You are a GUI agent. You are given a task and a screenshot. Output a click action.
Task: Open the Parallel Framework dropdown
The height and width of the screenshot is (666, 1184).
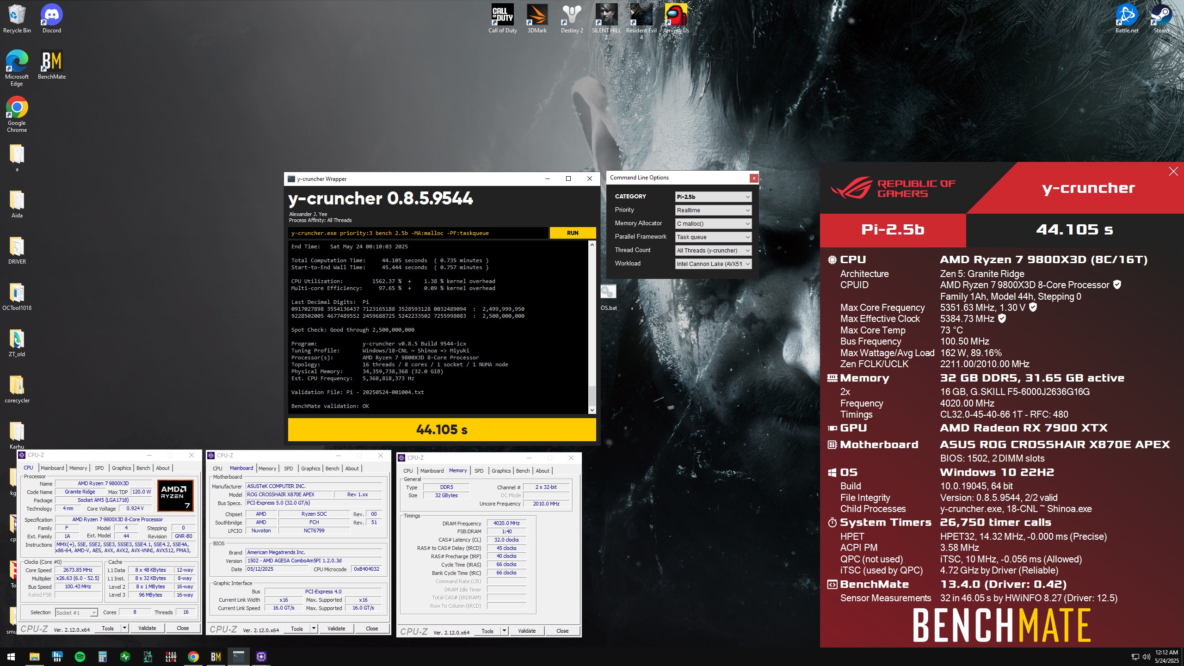[x=713, y=237]
